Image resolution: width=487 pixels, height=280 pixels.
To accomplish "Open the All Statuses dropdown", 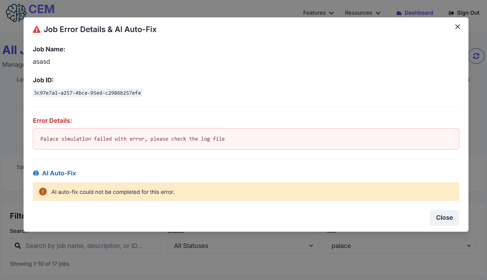I will (243, 246).
